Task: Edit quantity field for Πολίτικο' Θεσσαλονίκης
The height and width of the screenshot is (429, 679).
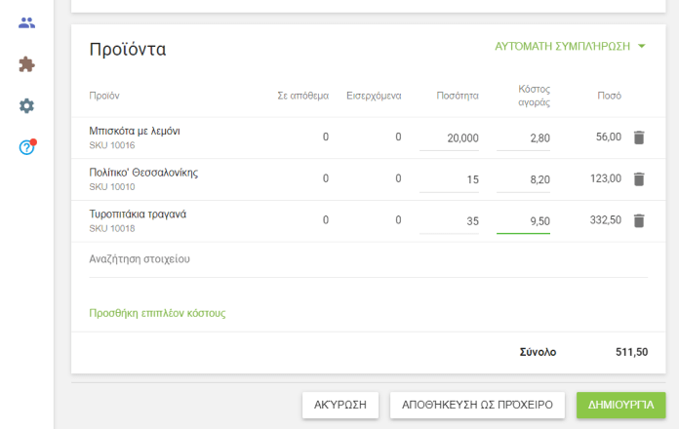Action: tap(450, 180)
